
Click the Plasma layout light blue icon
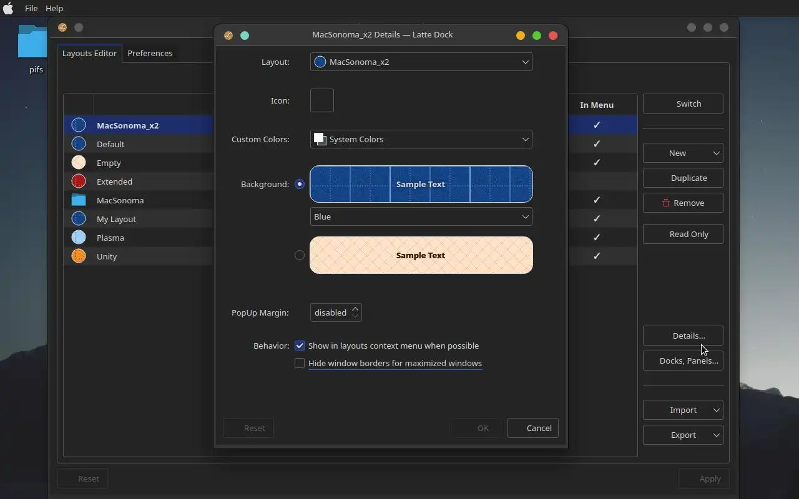[x=79, y=238]
